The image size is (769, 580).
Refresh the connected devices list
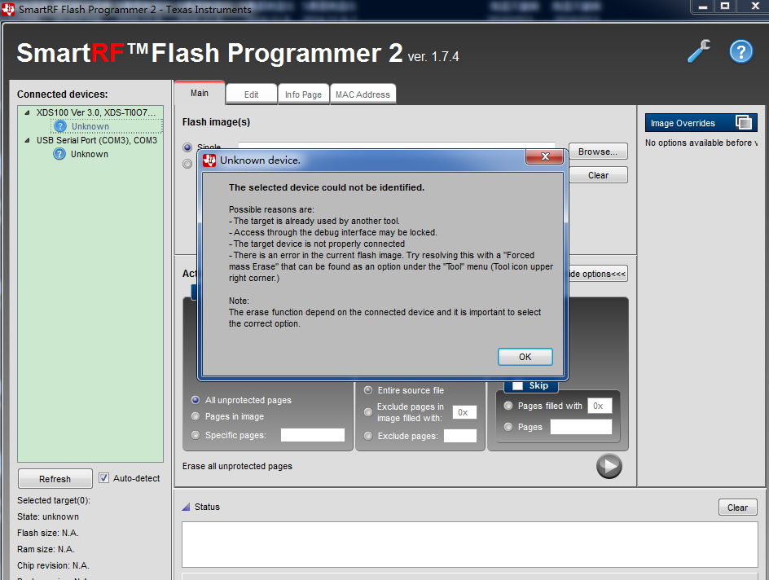(x=55, y=478)
